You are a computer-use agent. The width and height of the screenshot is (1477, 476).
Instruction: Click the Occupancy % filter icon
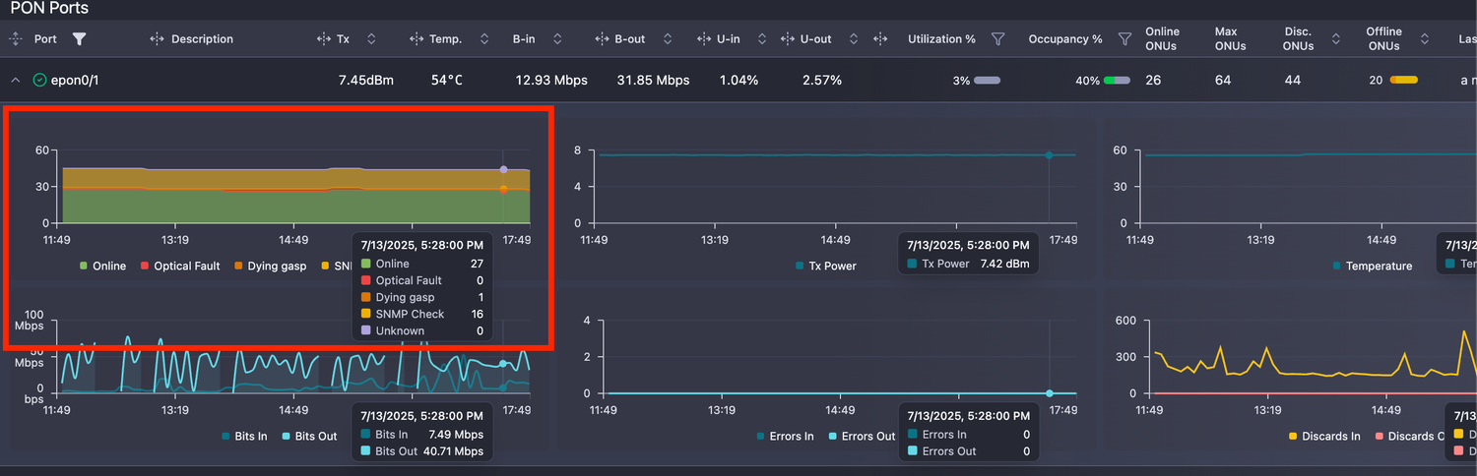[x=1124, y=39]
